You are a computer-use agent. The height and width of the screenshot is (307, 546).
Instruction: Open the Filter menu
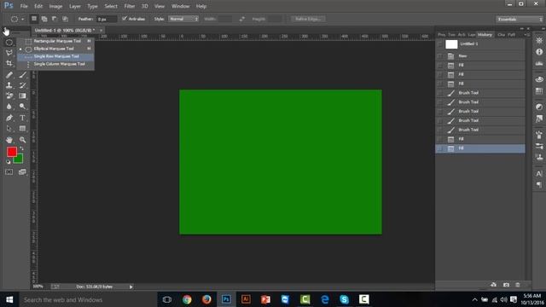click(130, 6)
